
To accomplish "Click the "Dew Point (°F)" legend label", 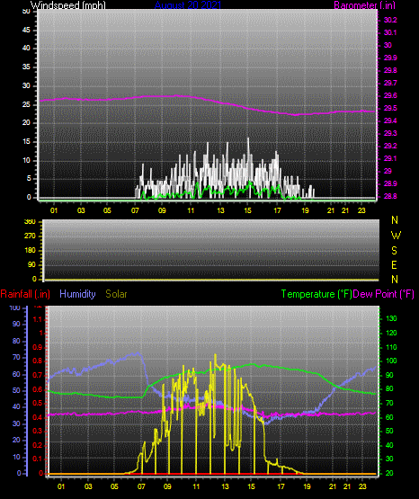I will coord(383,294).
